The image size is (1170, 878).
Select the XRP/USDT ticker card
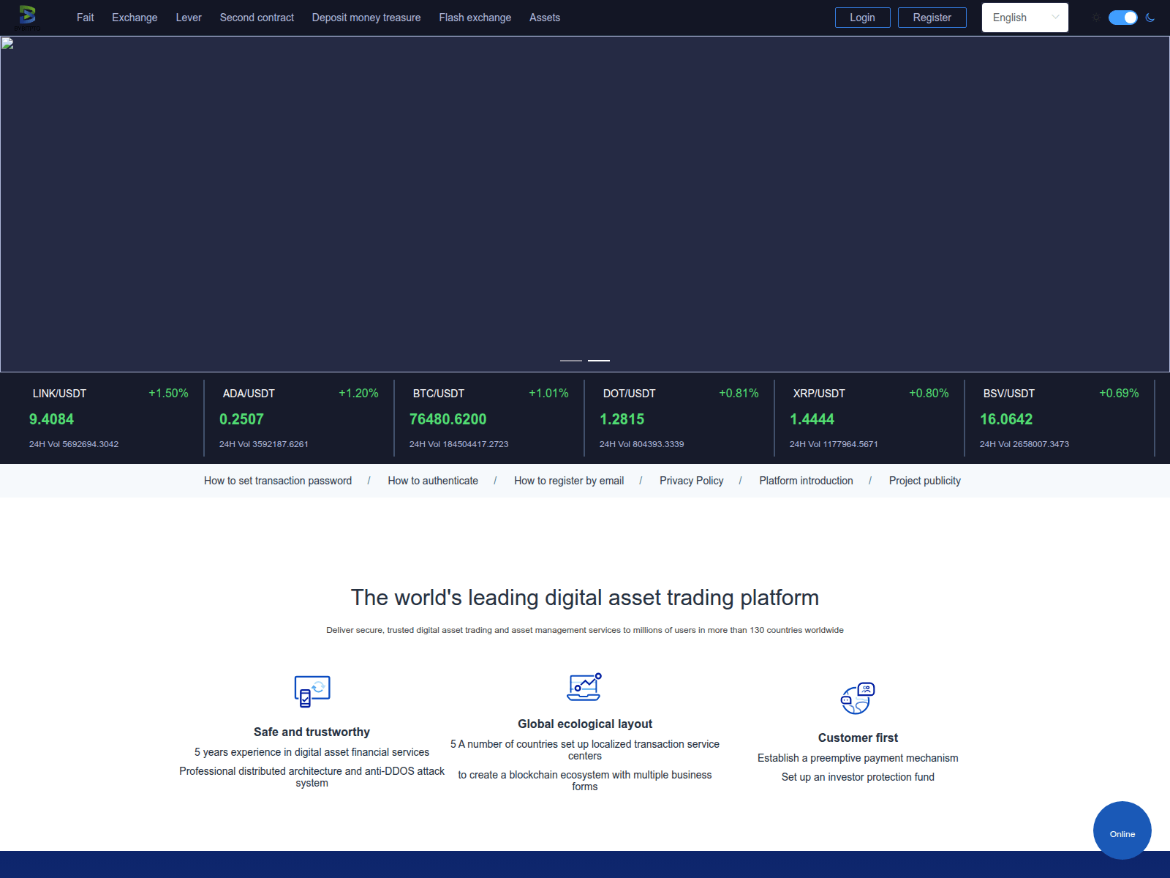[x=869, y=418]
